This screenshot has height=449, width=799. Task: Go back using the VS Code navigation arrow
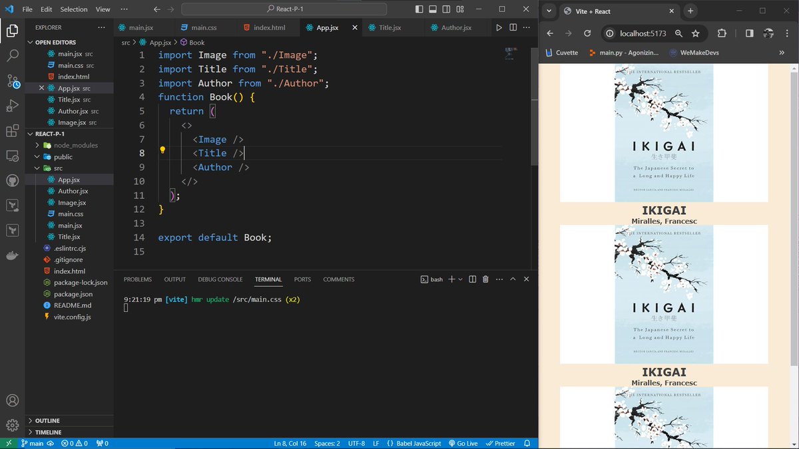click(156, 9)
